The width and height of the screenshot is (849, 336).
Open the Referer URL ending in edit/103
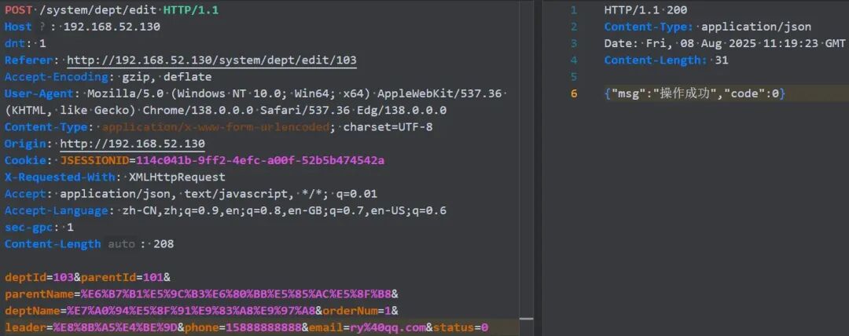(211, 60)
